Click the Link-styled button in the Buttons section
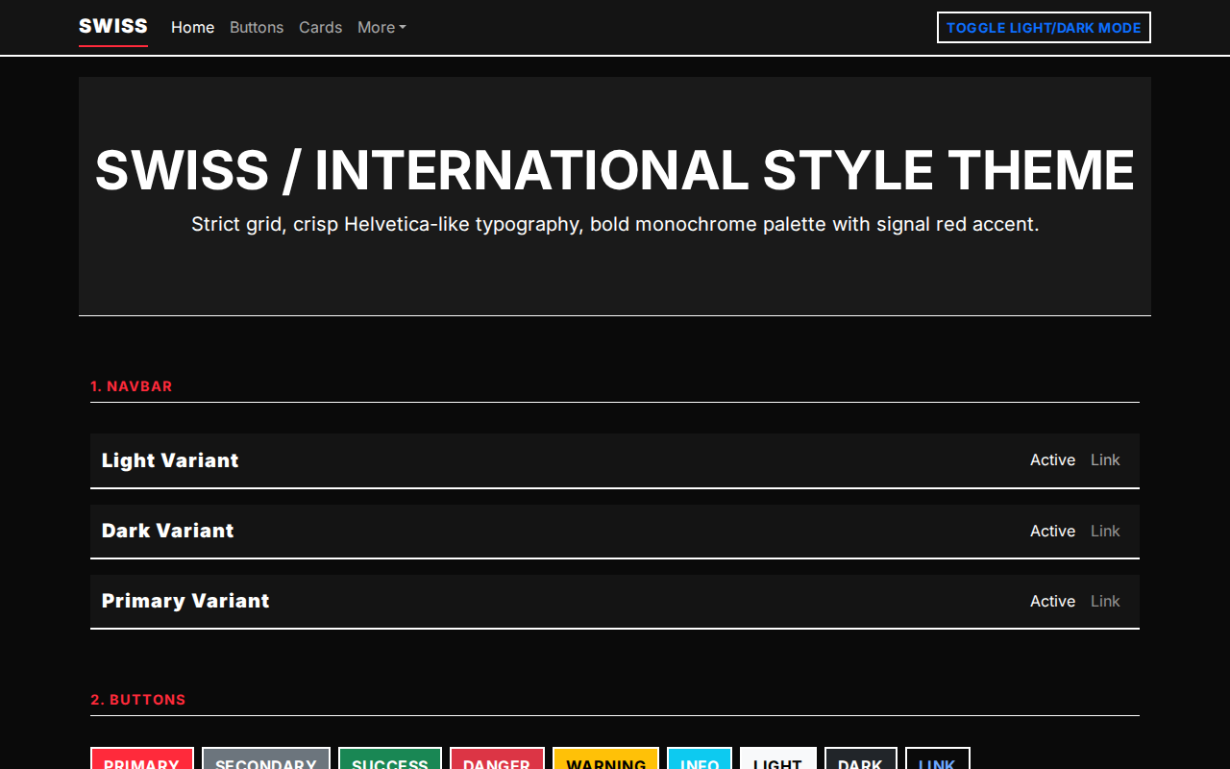1230x769 pixels. click(x=938, y=758)
